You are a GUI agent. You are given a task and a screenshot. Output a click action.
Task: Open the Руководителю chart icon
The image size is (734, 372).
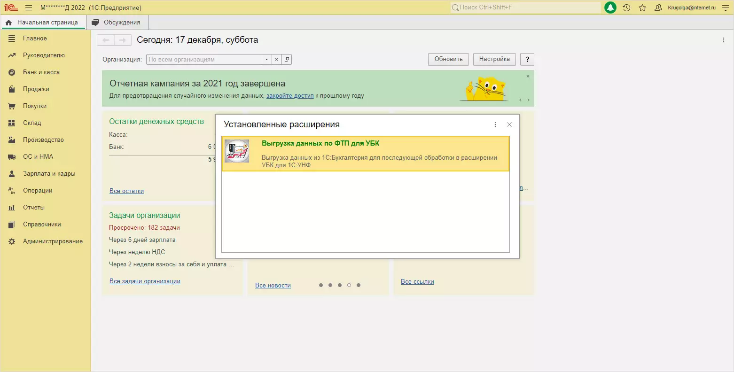coord(12,55)
